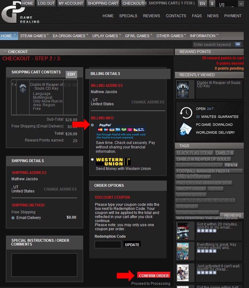Open review 'Got it within 20 minutes'
Screen dimensions: 249x288
coord(217,226)
